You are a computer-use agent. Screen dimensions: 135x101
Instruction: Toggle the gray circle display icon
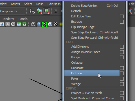[8, 24]
